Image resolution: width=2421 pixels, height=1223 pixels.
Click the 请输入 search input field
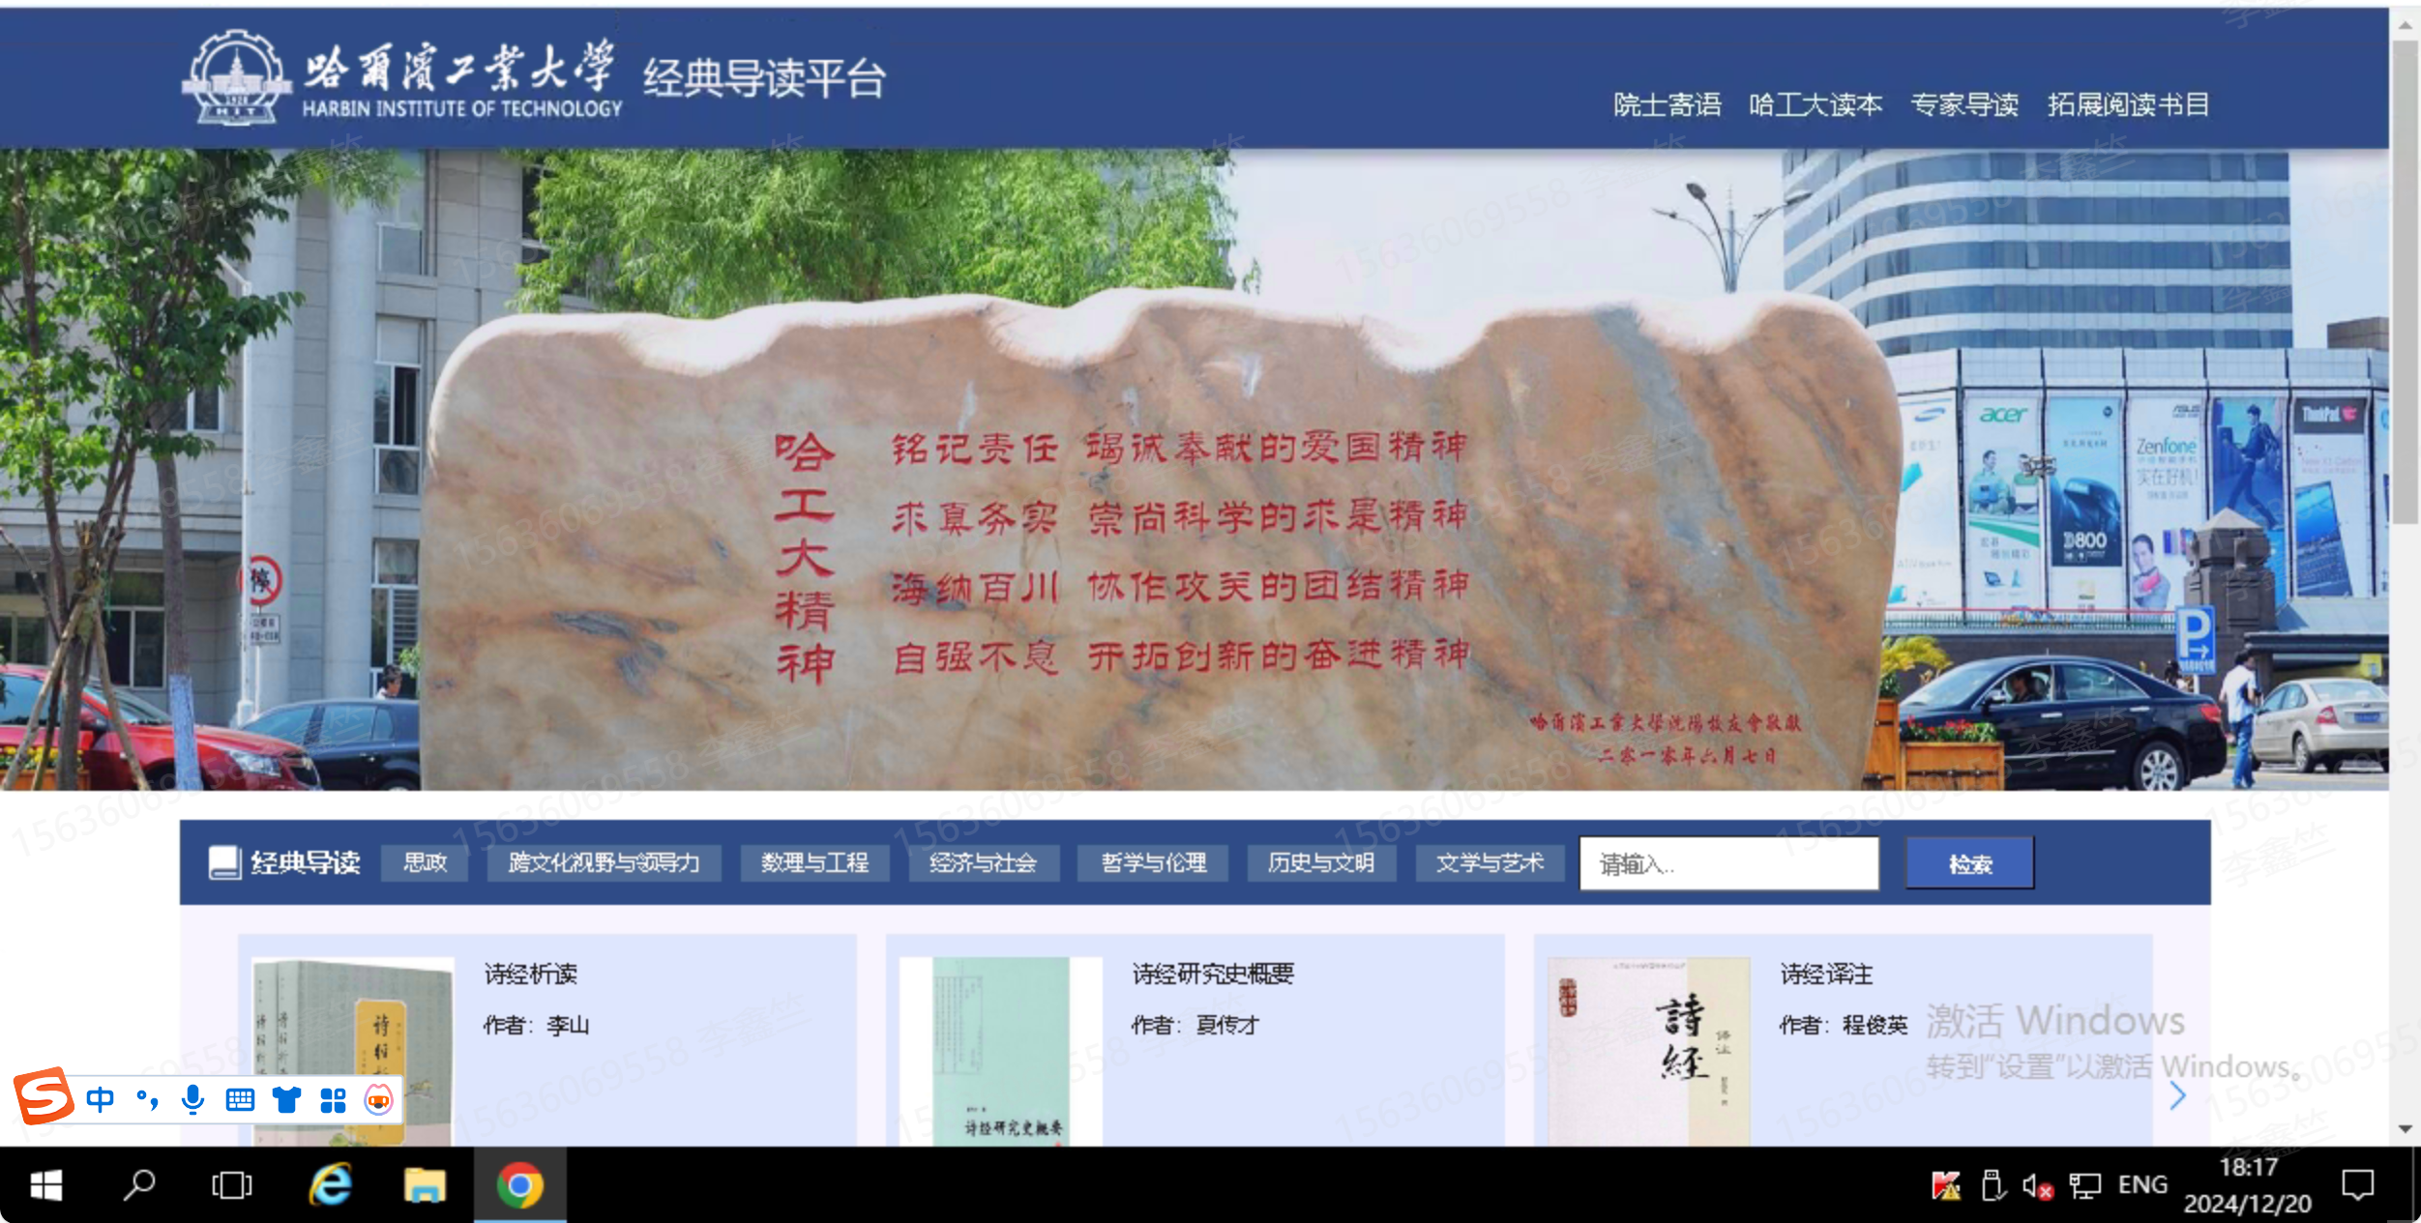[1728, 863]
